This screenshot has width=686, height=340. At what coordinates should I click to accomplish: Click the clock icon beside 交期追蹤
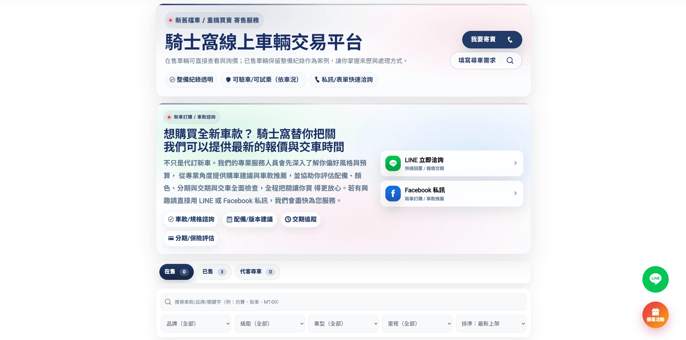[288, 220]
